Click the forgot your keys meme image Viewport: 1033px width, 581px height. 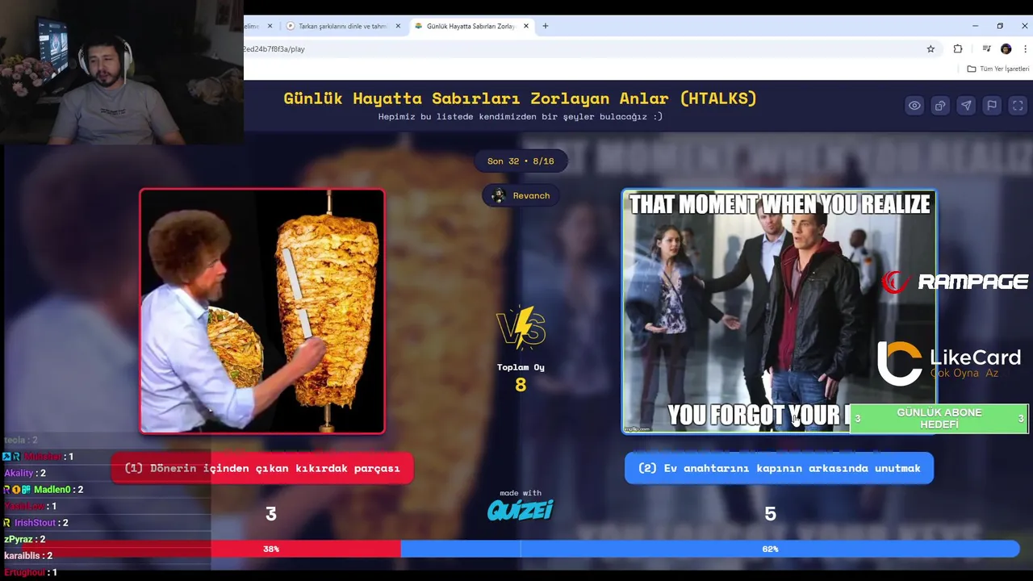tap(779, 311)
